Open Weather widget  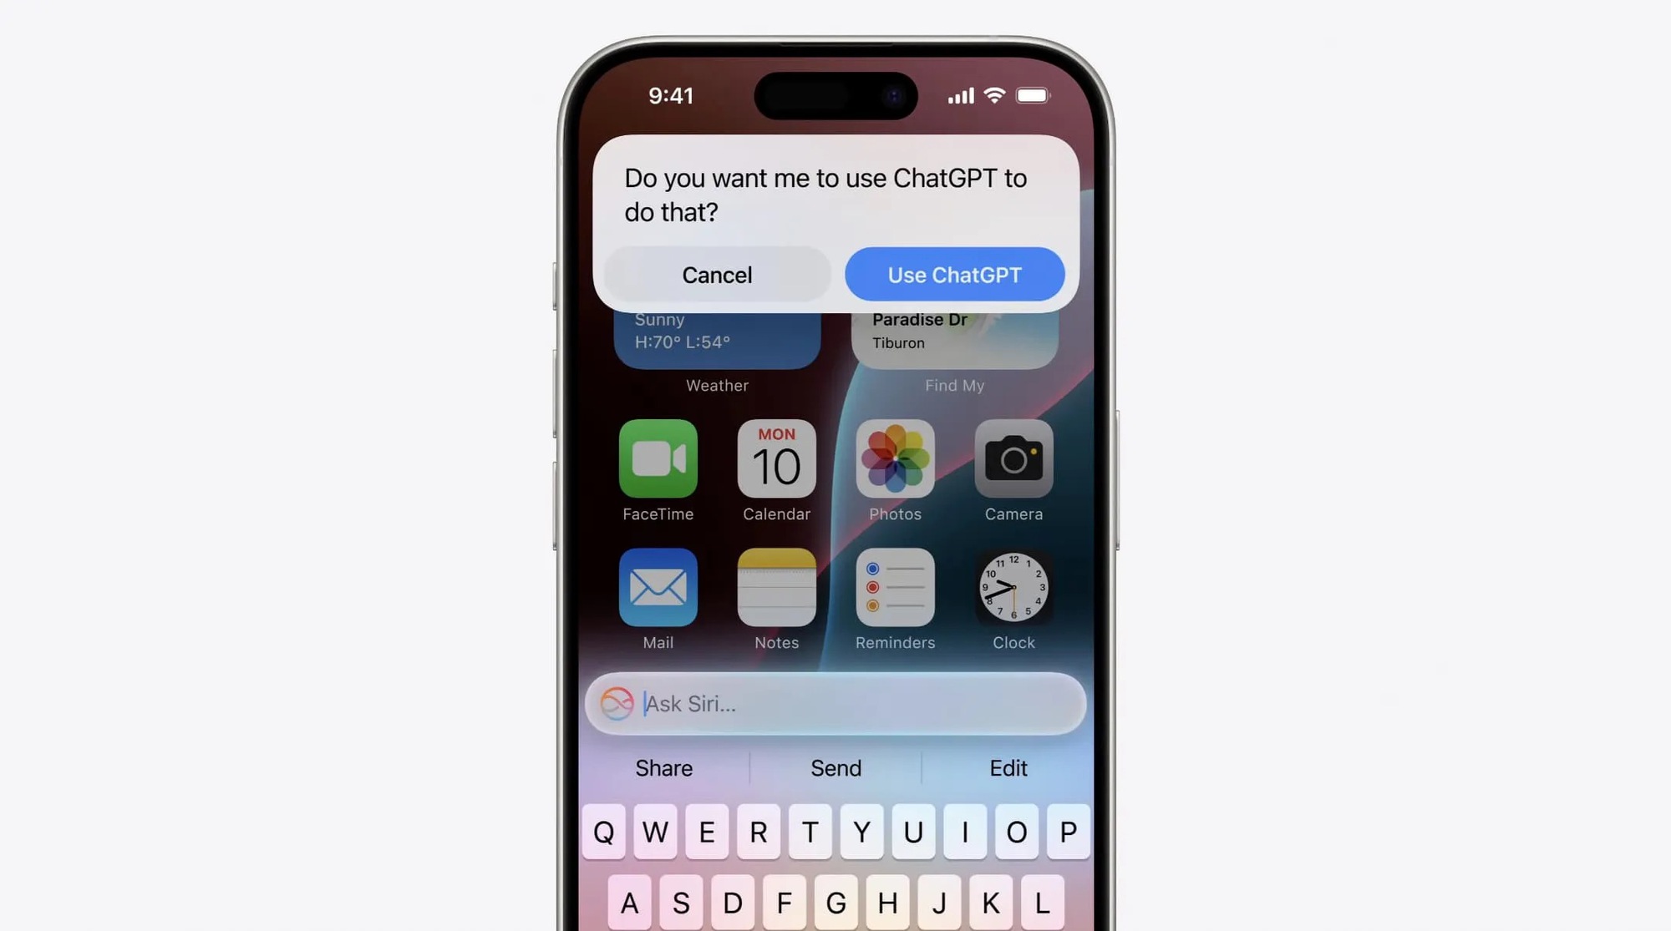(716, 343)
